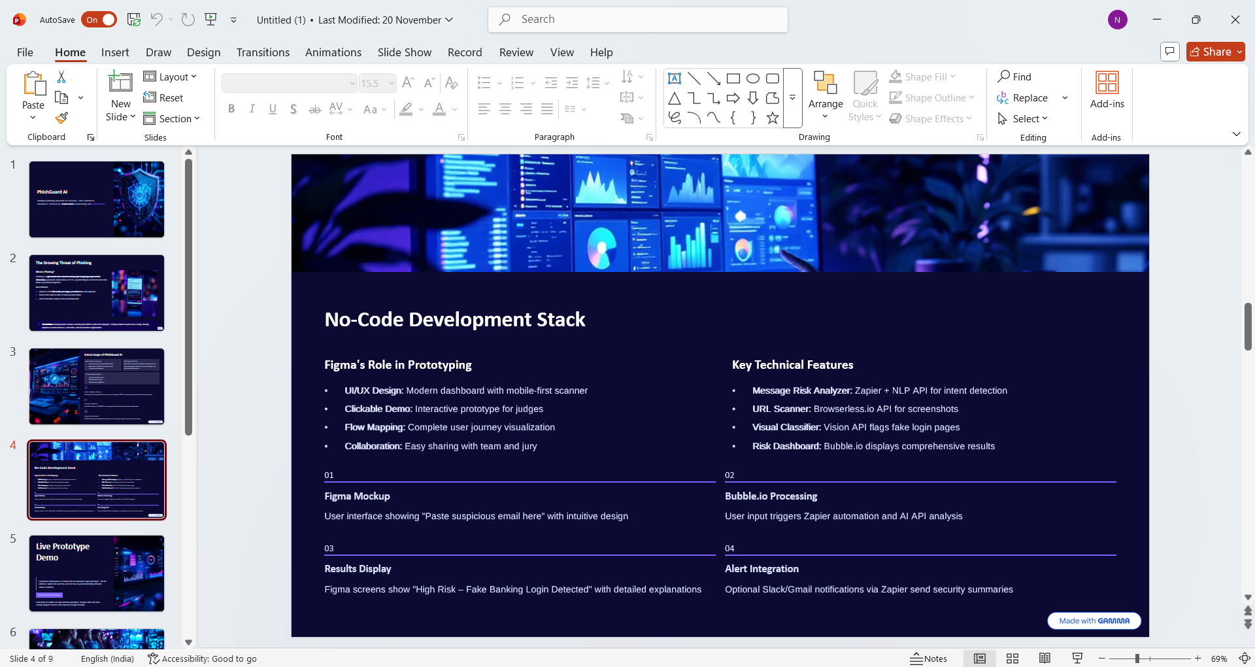Click the Reset button
The image size is (1255, 667).
click(x=163, y=98)
